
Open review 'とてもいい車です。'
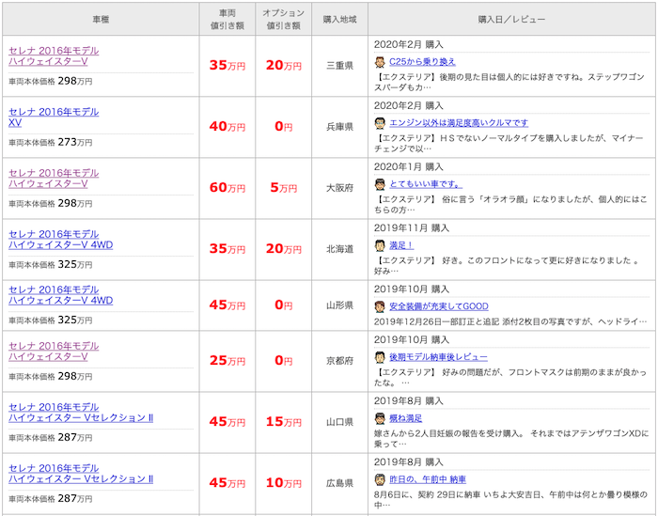click(426, 184)
